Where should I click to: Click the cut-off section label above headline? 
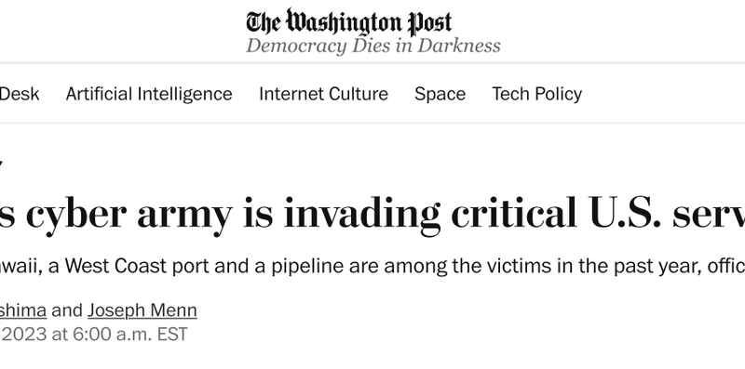(2, 168)
